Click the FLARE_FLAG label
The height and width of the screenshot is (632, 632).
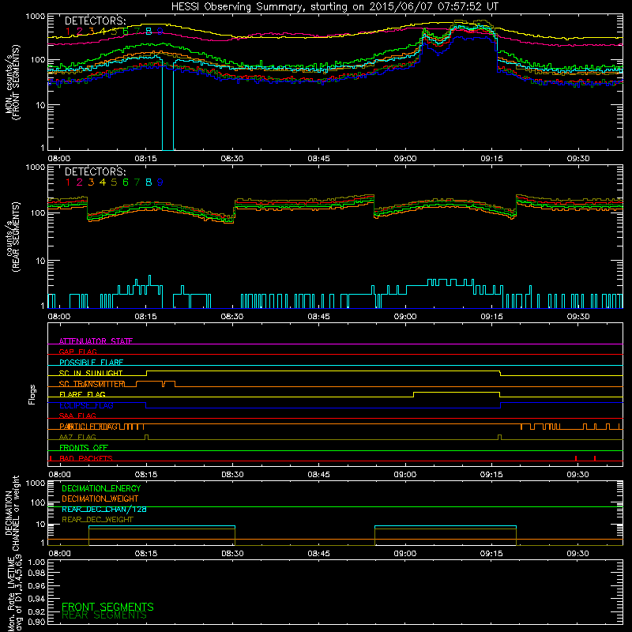click(82, 394)
